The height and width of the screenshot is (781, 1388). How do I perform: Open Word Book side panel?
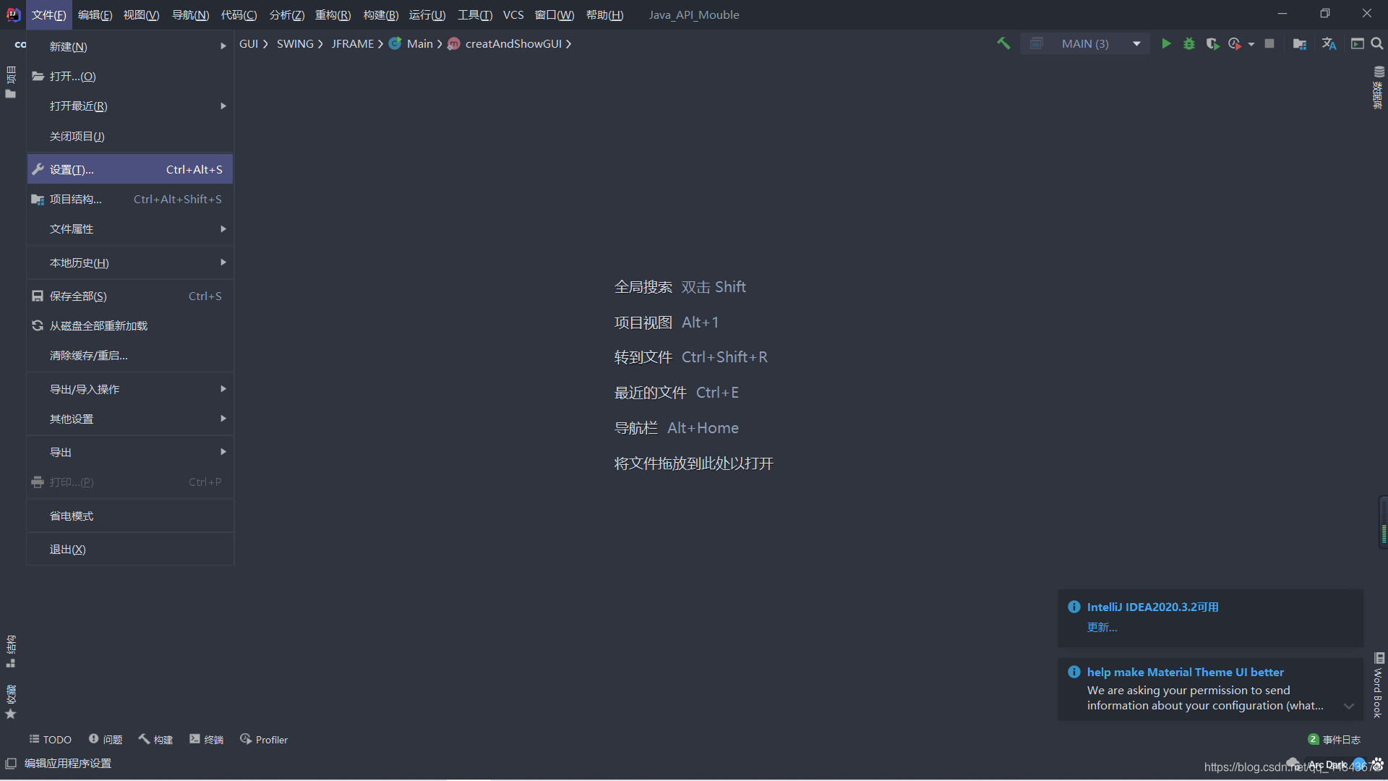point(1379,685)
